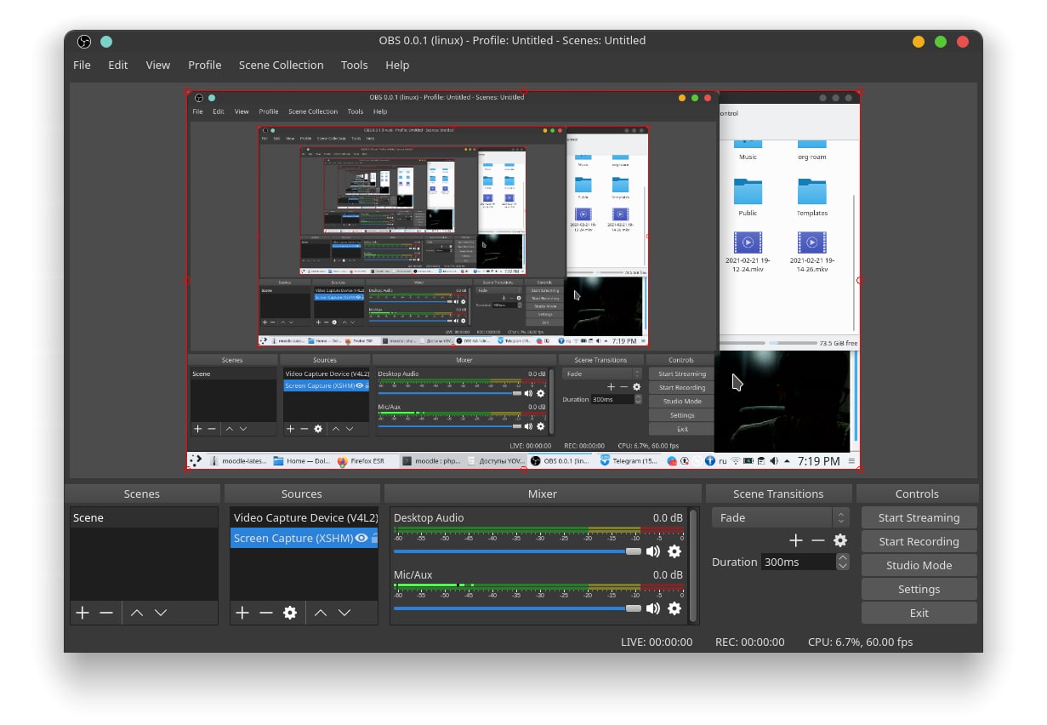Select the Templates folder in the captured file manager
Screen dimensions: 1047x725
pyautogui.click(x=812, y=197)
